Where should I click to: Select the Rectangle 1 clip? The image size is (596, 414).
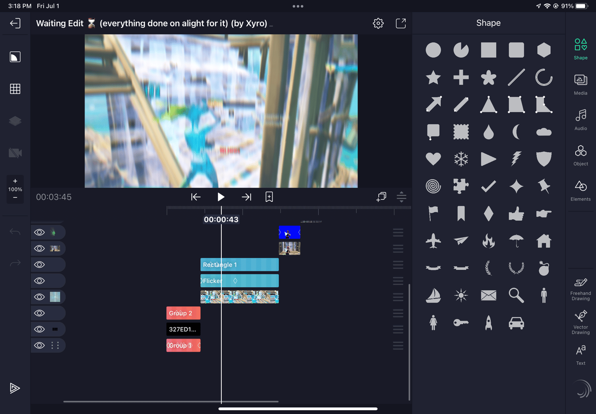[240, 265]
